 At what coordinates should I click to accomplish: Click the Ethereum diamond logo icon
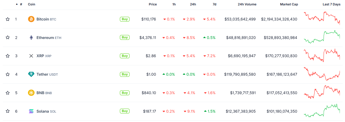[31, 38]
